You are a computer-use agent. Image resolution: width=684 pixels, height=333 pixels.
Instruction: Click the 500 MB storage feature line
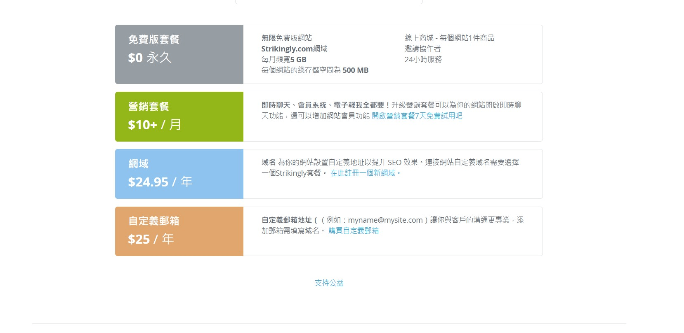click(315, 70)
